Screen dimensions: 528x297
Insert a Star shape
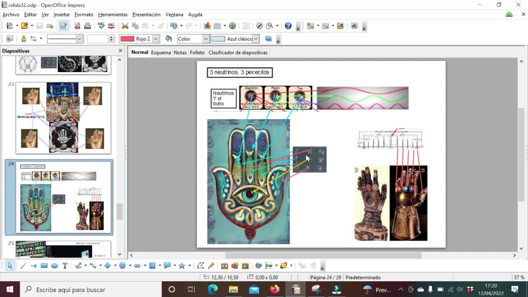coord(182,266)
